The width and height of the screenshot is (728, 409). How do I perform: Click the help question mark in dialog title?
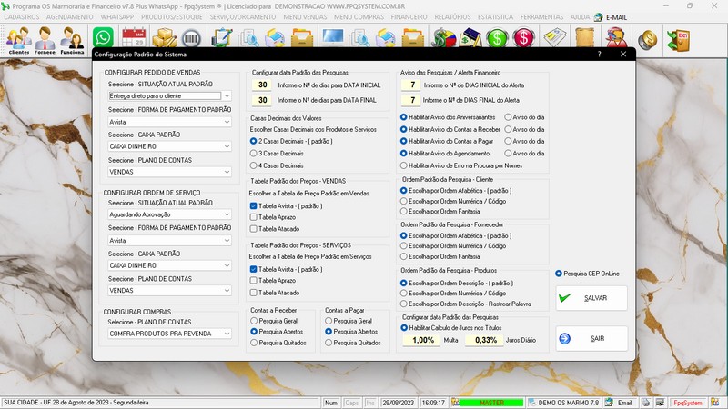(599, 55)
